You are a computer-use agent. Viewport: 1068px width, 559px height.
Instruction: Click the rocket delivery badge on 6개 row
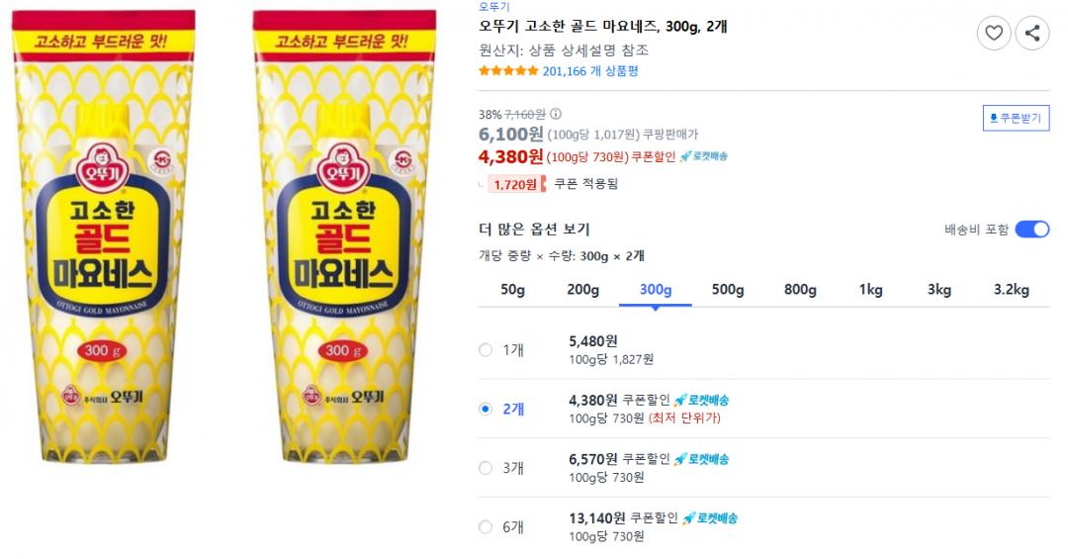710,518
